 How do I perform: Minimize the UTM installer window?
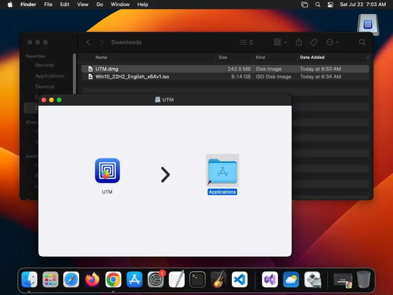[x=51, y=100]
